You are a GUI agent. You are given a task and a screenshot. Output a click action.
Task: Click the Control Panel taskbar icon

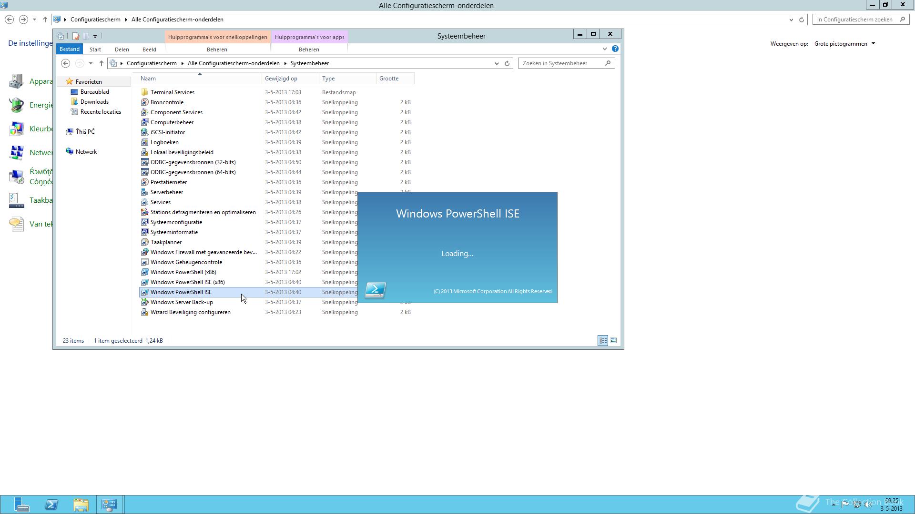click(109, 504)
